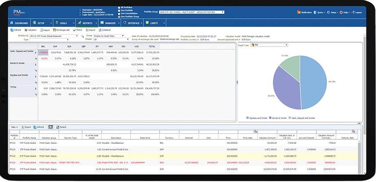
Task: Click the magnifier next to Portfolio Id
Action: 82,36
